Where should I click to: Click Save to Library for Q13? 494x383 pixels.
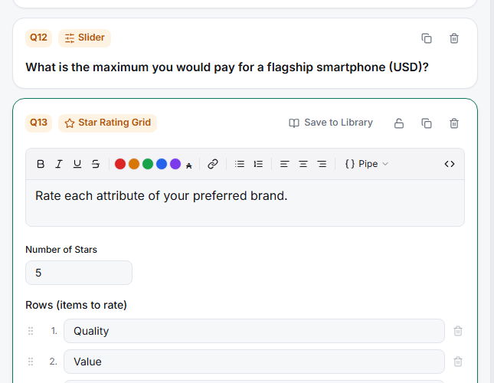click(x=331, y=123)
